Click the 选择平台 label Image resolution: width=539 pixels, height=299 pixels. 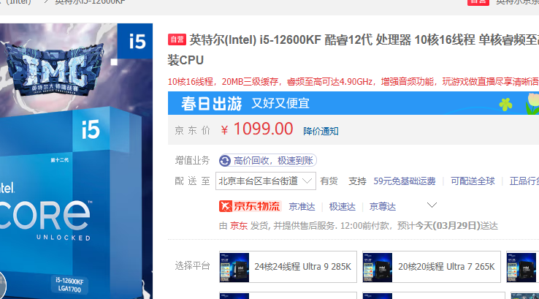point(193,265)
